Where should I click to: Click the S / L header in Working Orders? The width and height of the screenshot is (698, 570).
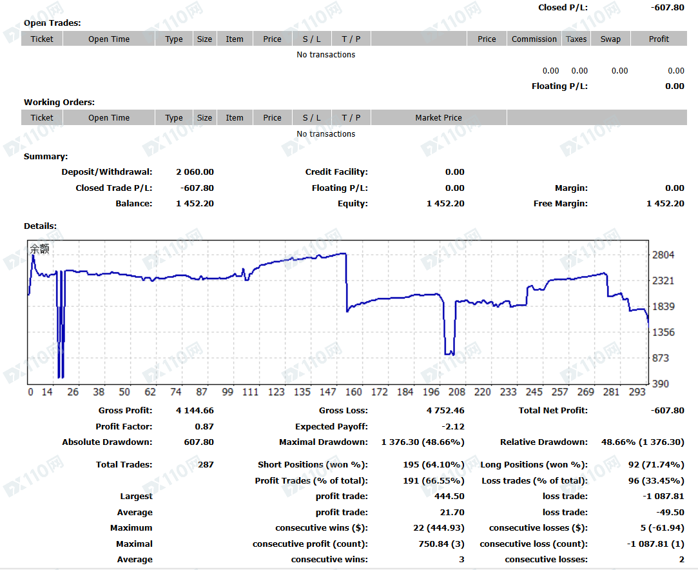(x=311, y=117)
